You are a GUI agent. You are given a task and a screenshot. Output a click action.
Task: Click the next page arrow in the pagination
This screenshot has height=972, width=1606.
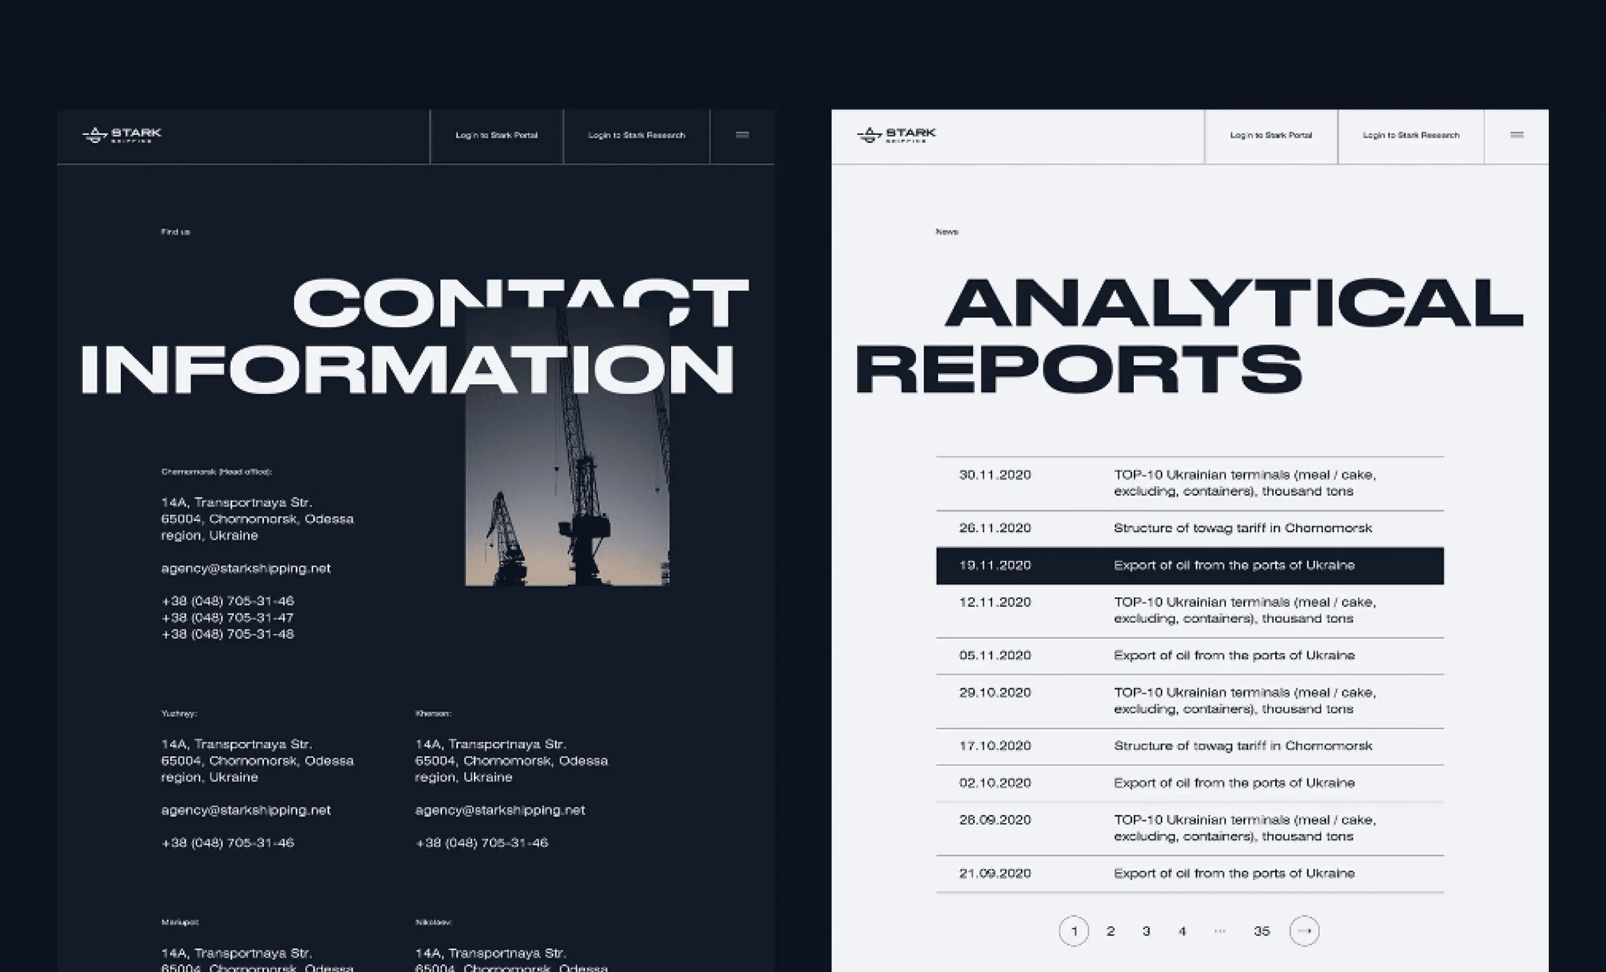(1303, 931)
